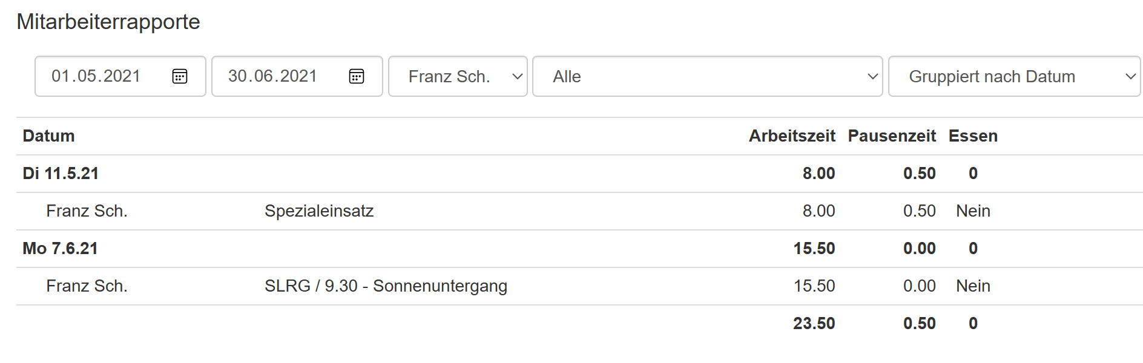The height and width of the screenshot is (363, 1143).
Task: Open the Gruppiert nach Datum dropdown
Action: pyautogui.click(x=1014, y=76)
